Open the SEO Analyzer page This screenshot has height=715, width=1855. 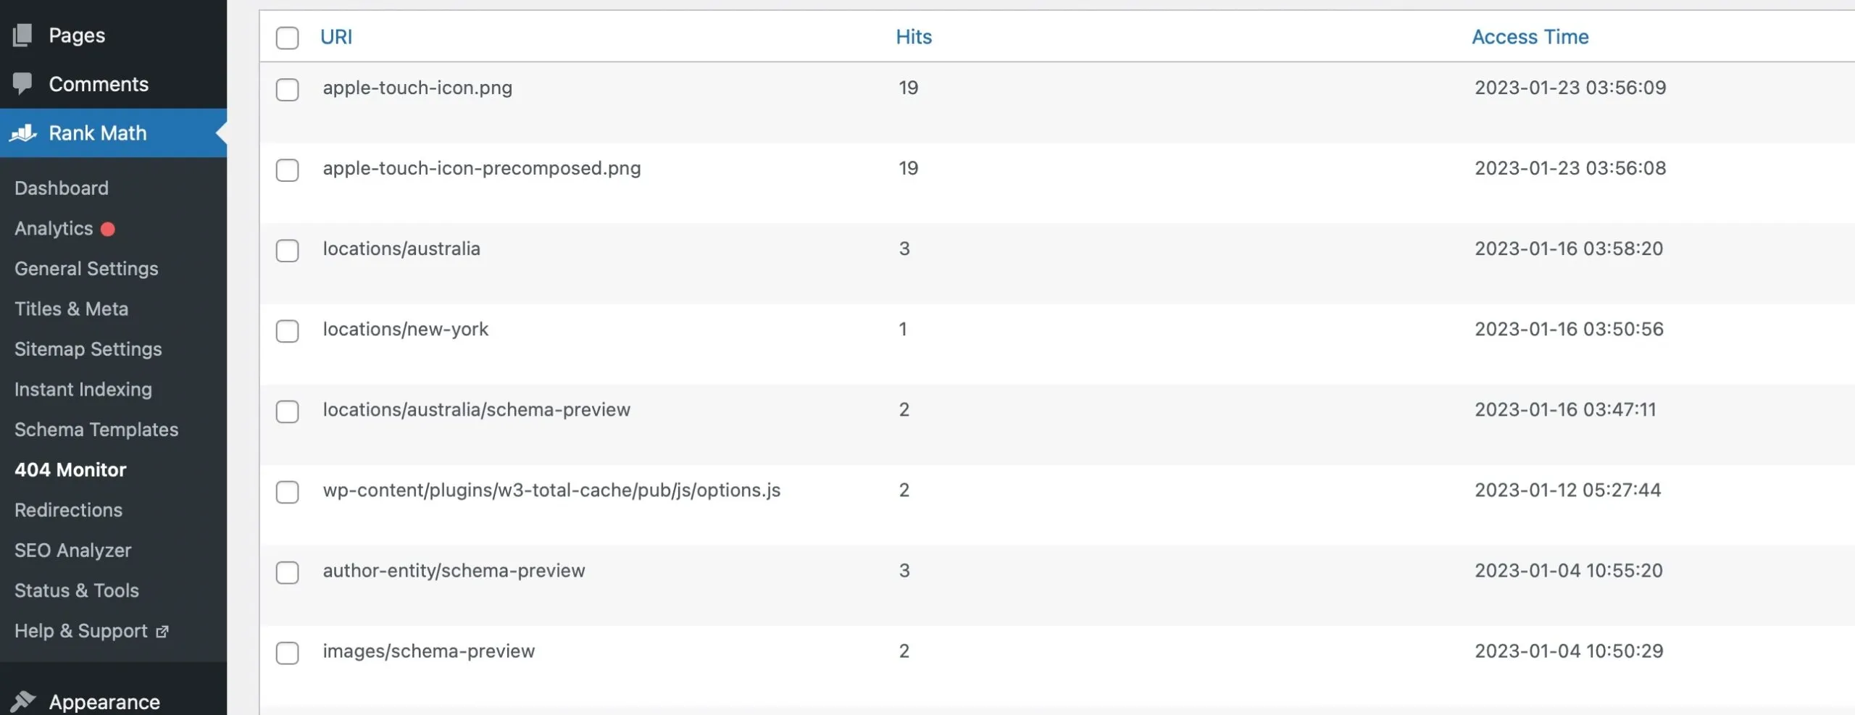(x=72, y=551)
